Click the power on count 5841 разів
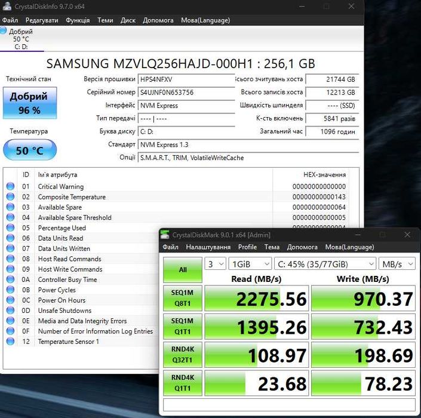This screenshot has width=421, height=418. click(333, 118)
